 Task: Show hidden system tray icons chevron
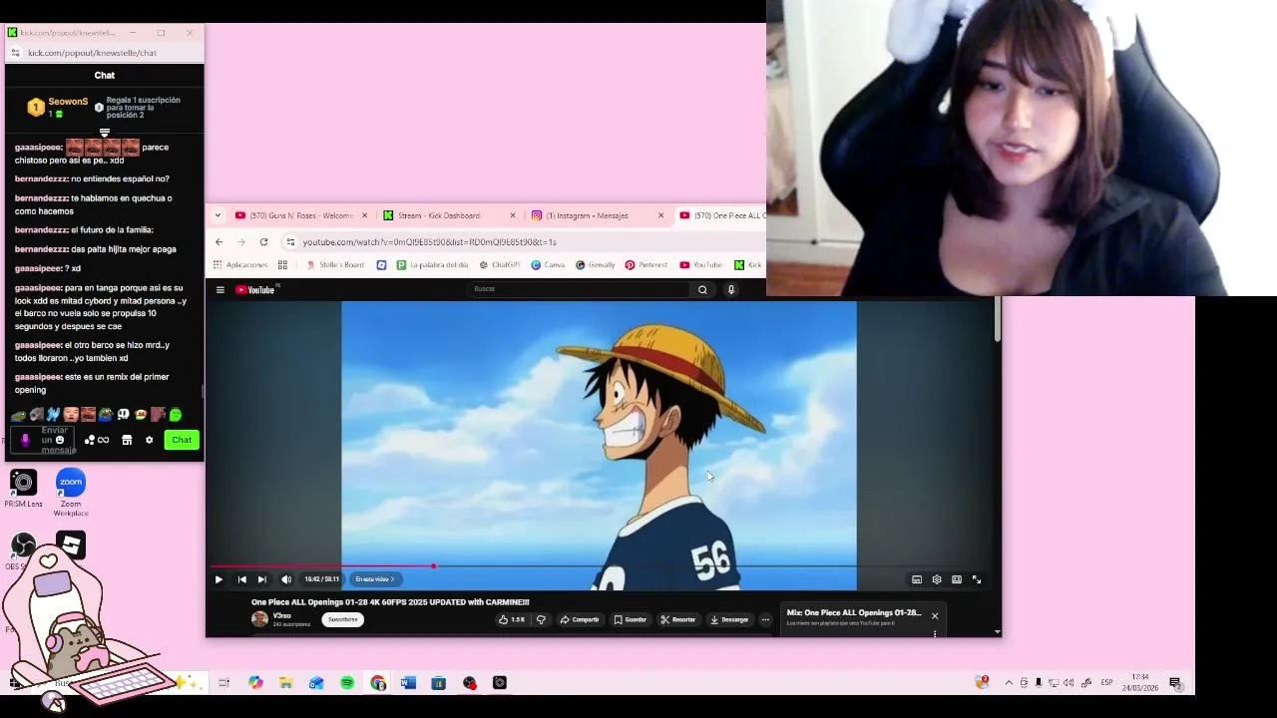pos(1009,683)
